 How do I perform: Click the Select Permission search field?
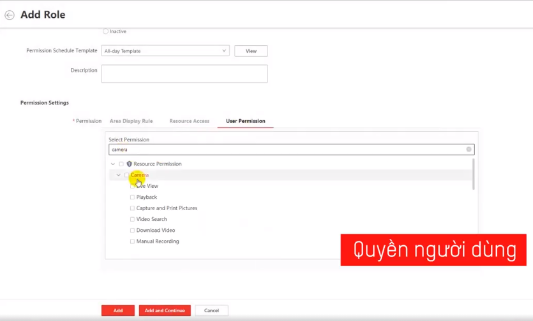pos(291,149)
